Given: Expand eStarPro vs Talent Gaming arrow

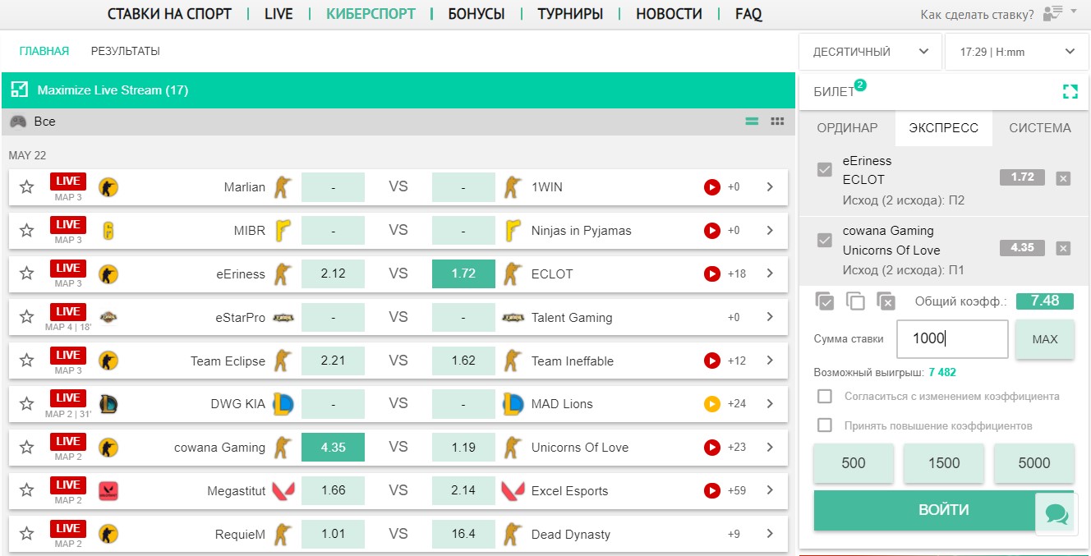Looking at the screenshot, I should point(770,317).
